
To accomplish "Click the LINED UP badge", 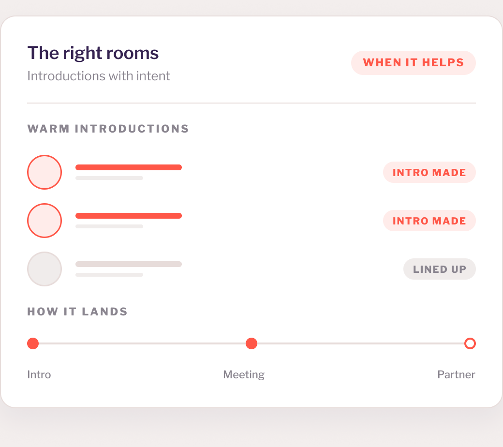I will coord(440,269).
